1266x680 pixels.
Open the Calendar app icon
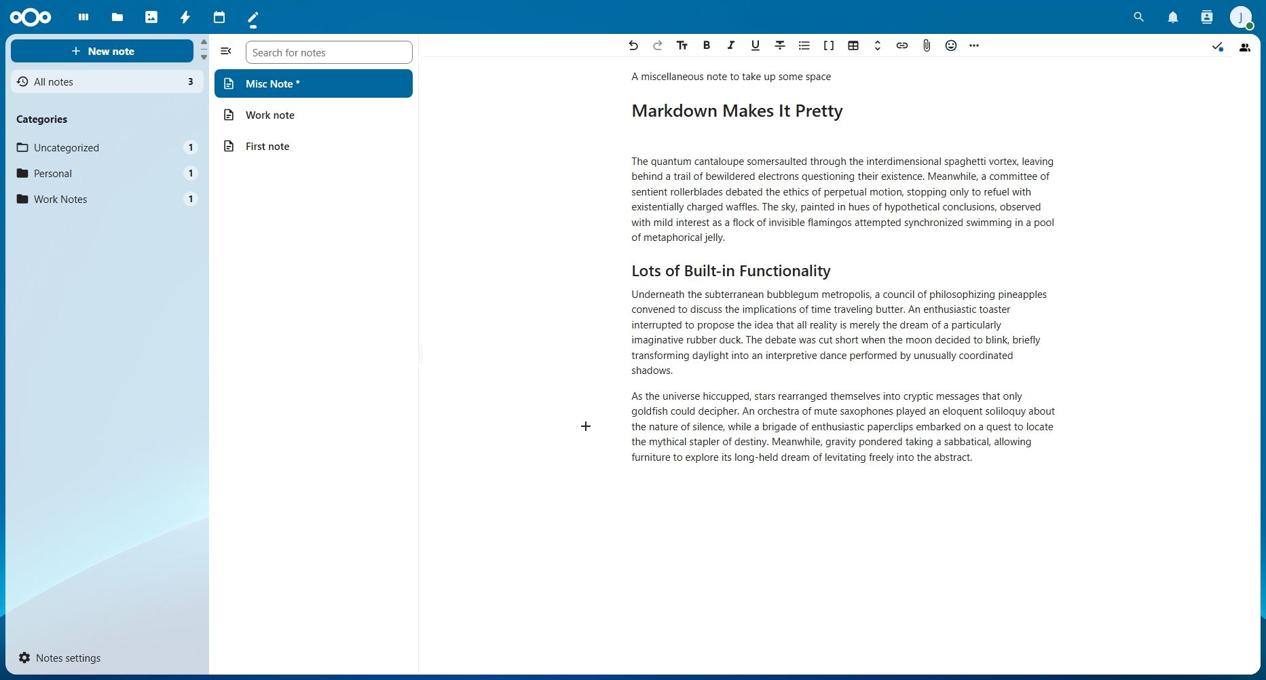219,17
